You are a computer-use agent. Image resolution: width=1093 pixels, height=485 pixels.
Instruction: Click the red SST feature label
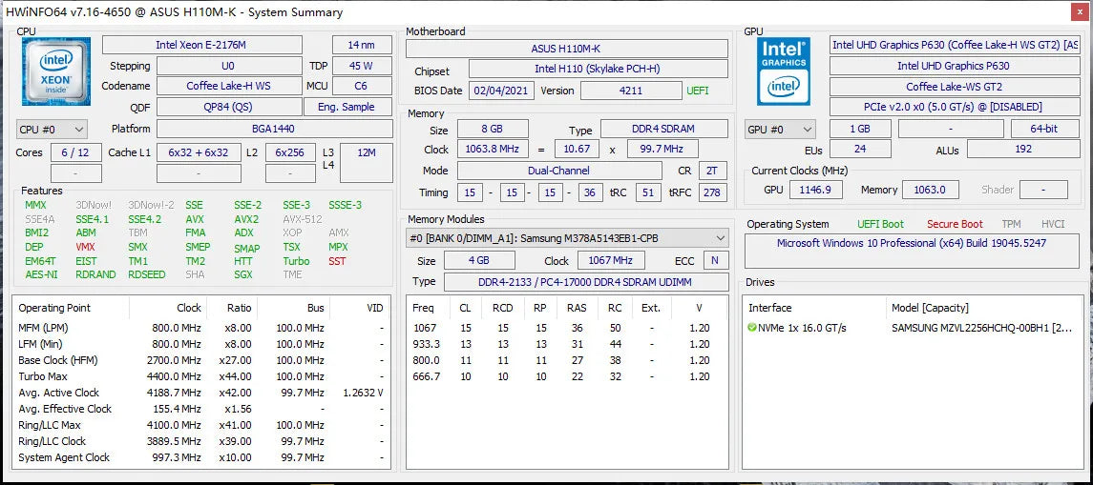click(x=337, y=261)
